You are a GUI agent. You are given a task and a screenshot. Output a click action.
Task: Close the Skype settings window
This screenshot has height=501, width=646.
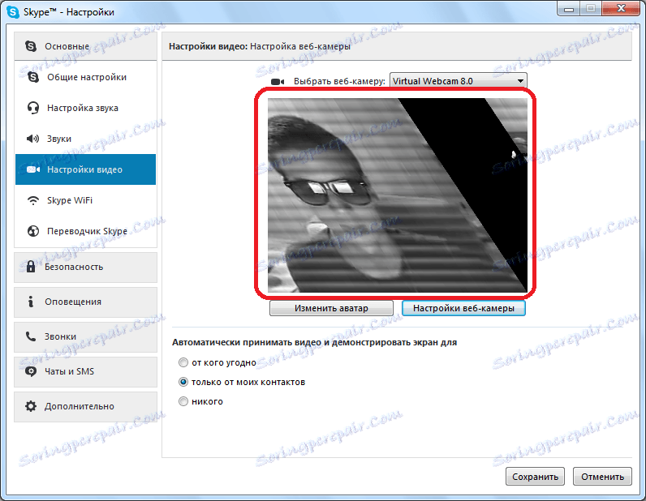click(x=621, y=9)
